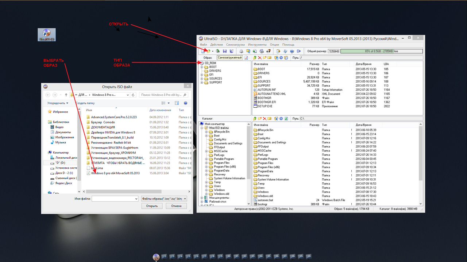Collapse the Мои ISO файлы tree node
467x262 pixels.
(x=202, y=128)
